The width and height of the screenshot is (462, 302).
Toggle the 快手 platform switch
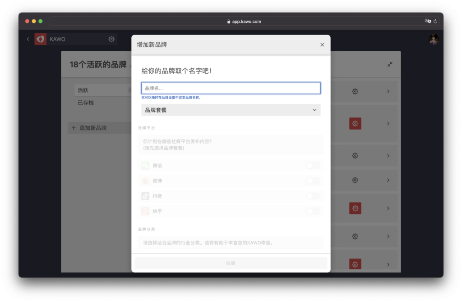coord(312,211)
